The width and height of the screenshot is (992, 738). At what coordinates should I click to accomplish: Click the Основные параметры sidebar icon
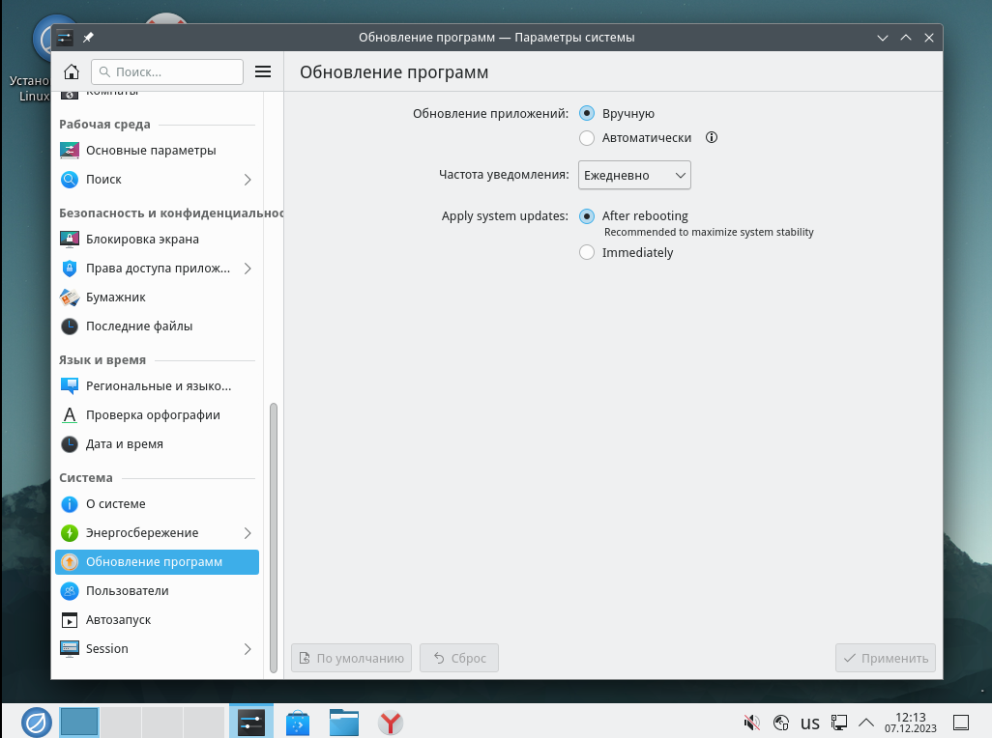click(70, 151)
